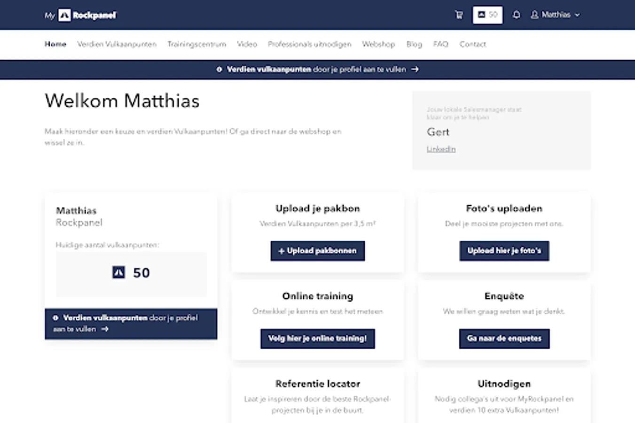Screen dimensions: 635x423
Task: Click the arrow after 'aan te vullen' in card
Action: [x=105, y=329]
